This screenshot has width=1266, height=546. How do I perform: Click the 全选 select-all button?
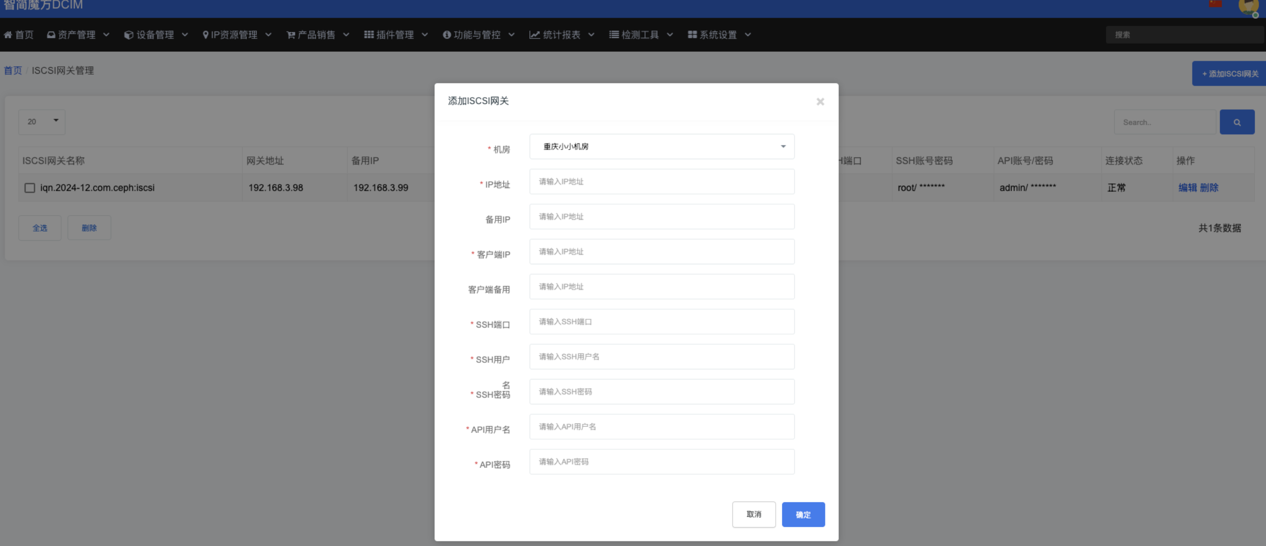40,228
